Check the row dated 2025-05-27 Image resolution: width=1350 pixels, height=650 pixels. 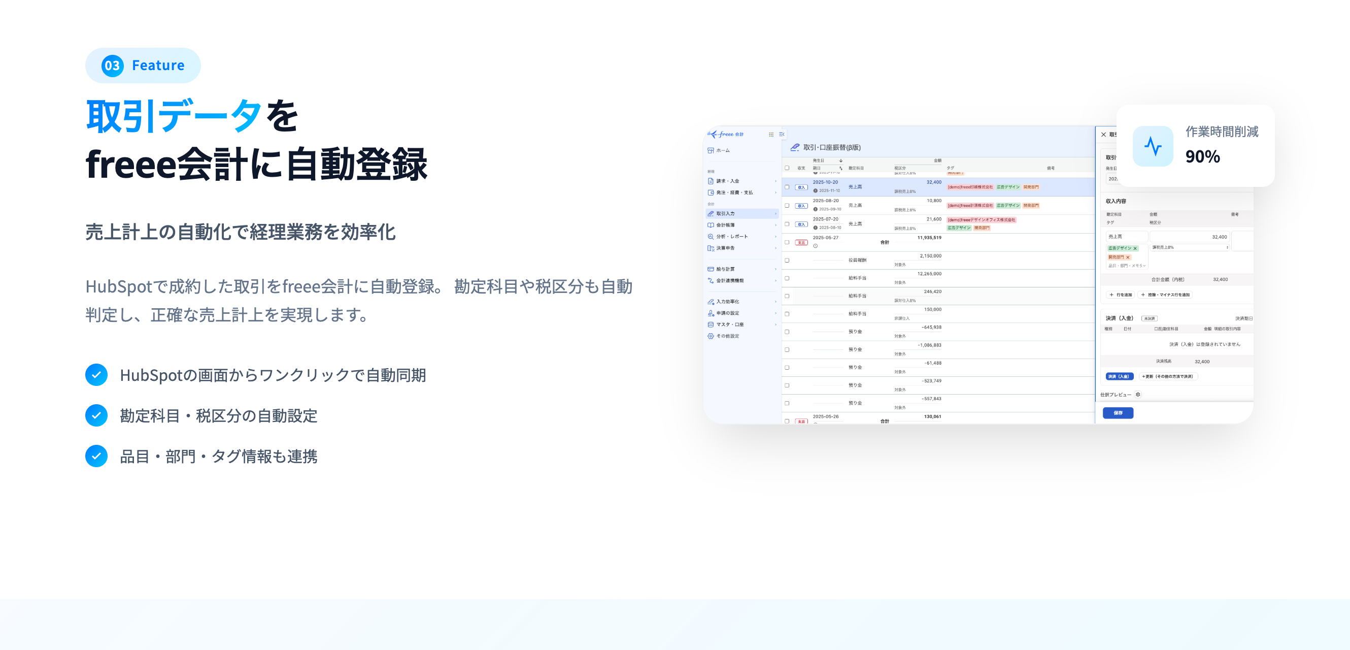[x=787, y=242]
